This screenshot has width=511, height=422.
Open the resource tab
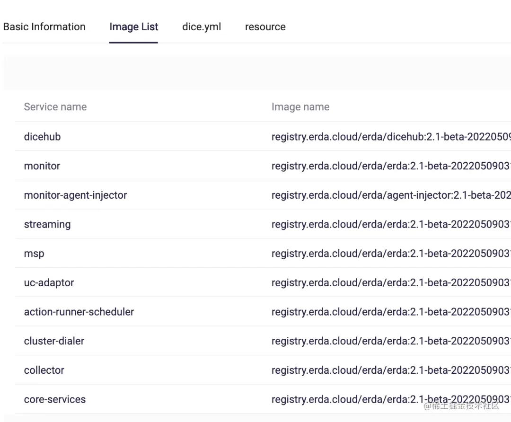(x=265, y=26)
